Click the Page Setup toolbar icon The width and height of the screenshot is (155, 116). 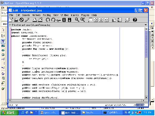(40, 20)
